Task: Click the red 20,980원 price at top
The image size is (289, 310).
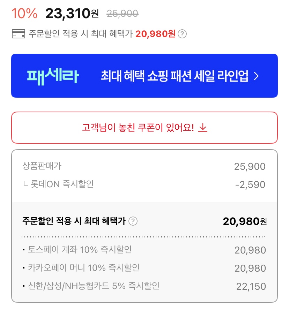Action: (155, 34)
